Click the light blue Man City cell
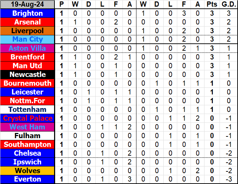 (x=28, y=40)
